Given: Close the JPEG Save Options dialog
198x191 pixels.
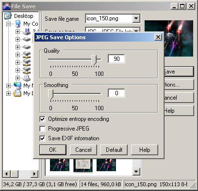Looking at the screenshot, I should click(158, 37).
